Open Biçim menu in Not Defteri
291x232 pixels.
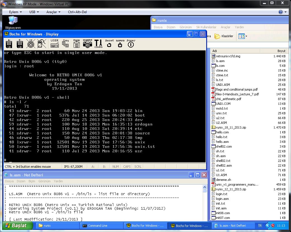(32, 181)
